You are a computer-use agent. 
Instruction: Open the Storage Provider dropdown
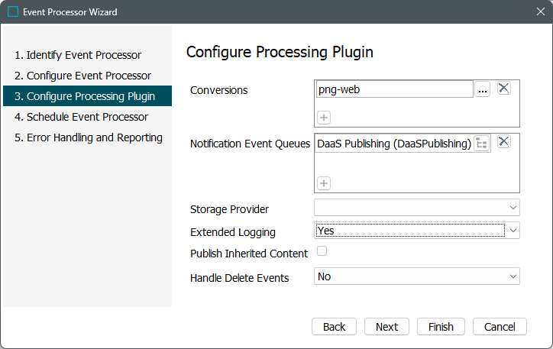[416, 208]
